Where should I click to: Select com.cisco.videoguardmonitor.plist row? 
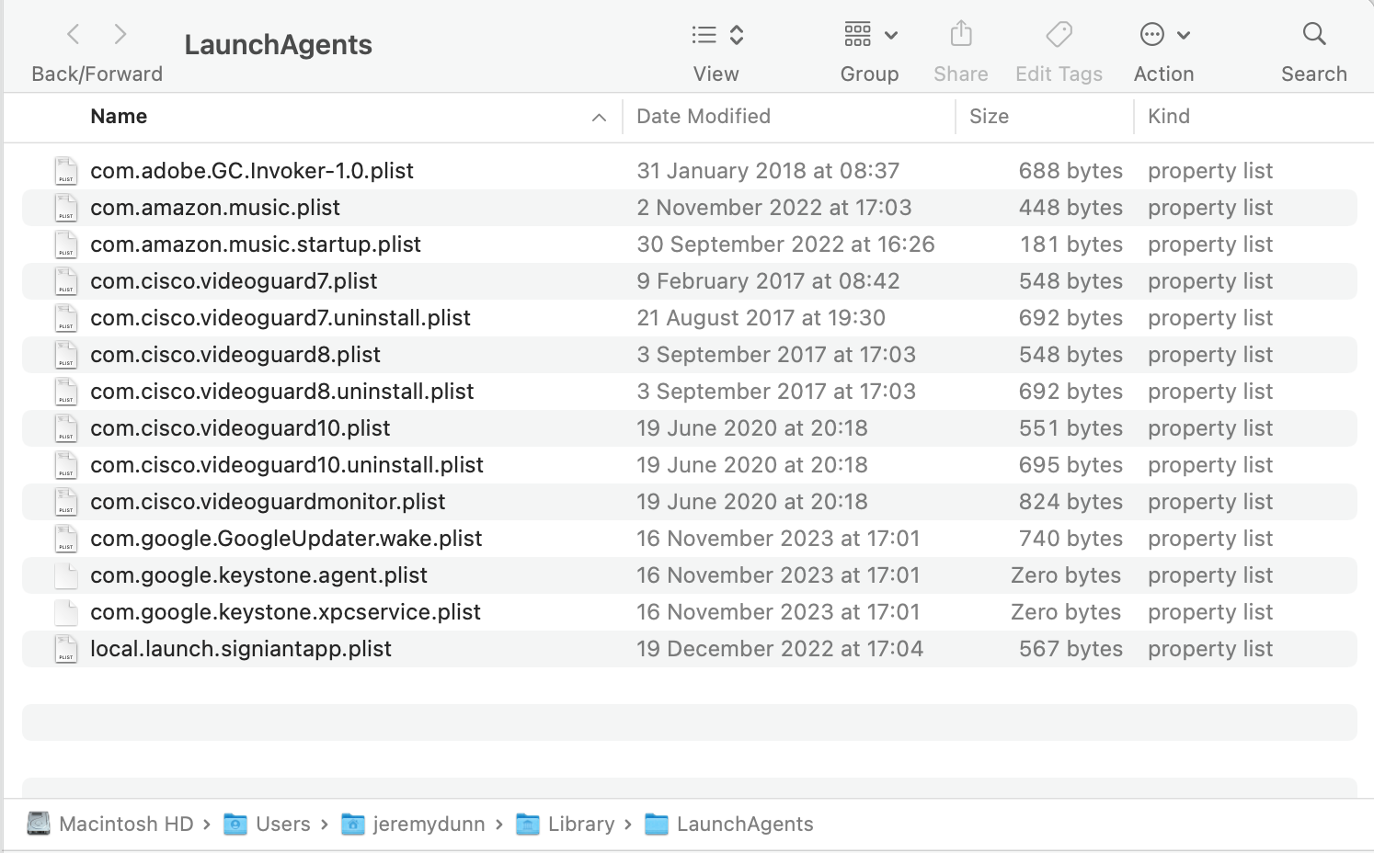[268, 502]
